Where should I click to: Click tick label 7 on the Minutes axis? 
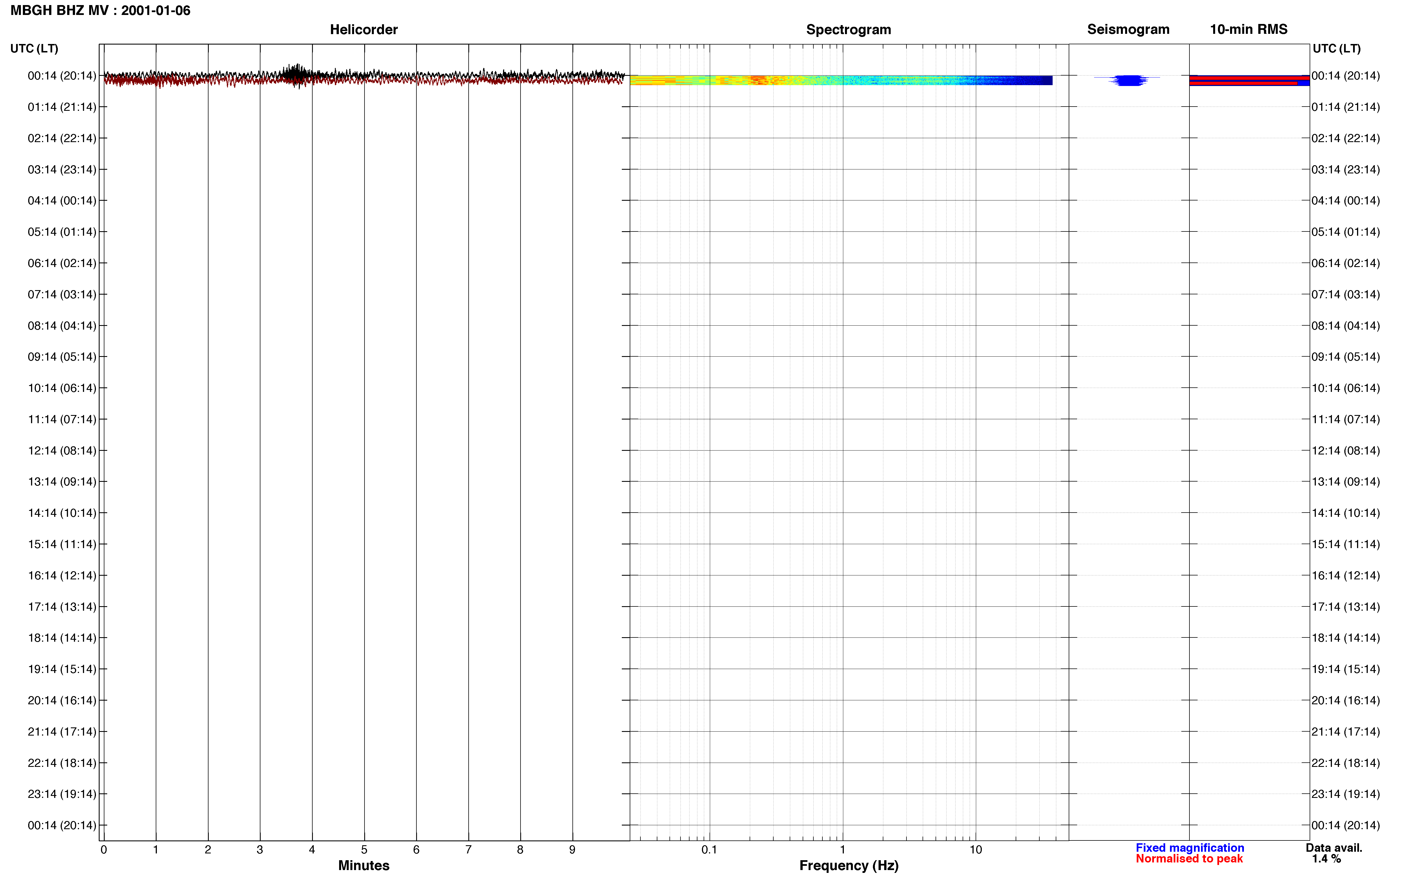click(469, 850)
